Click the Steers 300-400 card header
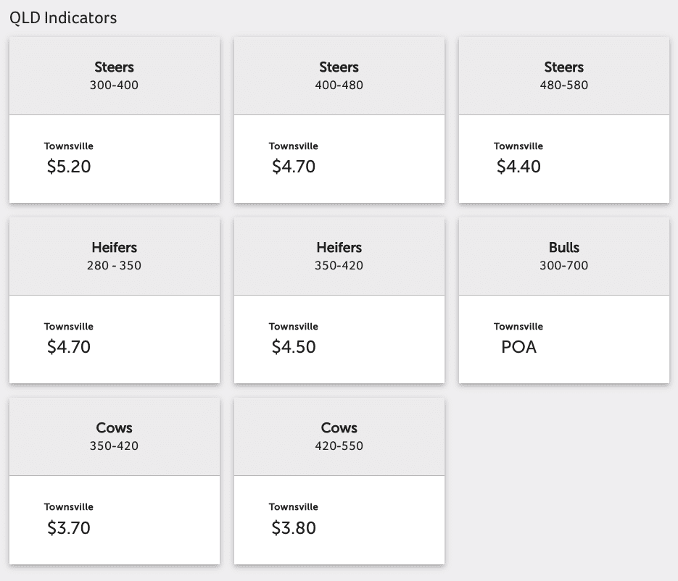The height and width of the screenshot is (581, 678). click(x=114, y=75)
